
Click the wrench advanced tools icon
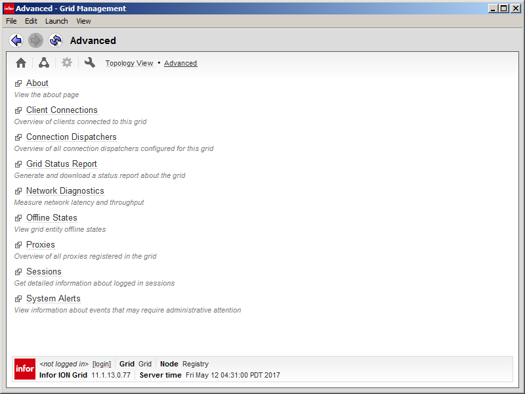[90, 63]
